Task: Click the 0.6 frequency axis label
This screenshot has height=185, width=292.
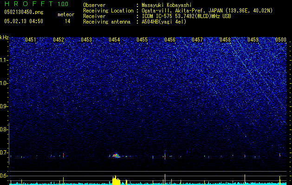Action: (4, 176)
